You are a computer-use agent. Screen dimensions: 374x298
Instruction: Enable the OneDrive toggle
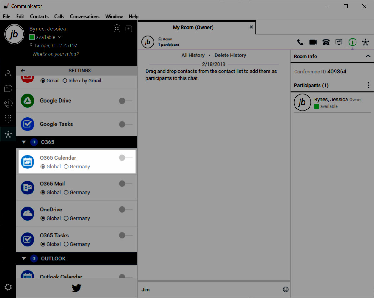click(x=126, y=209)
